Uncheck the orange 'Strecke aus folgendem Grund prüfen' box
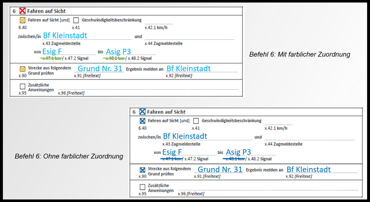 (x=22, y=69)
